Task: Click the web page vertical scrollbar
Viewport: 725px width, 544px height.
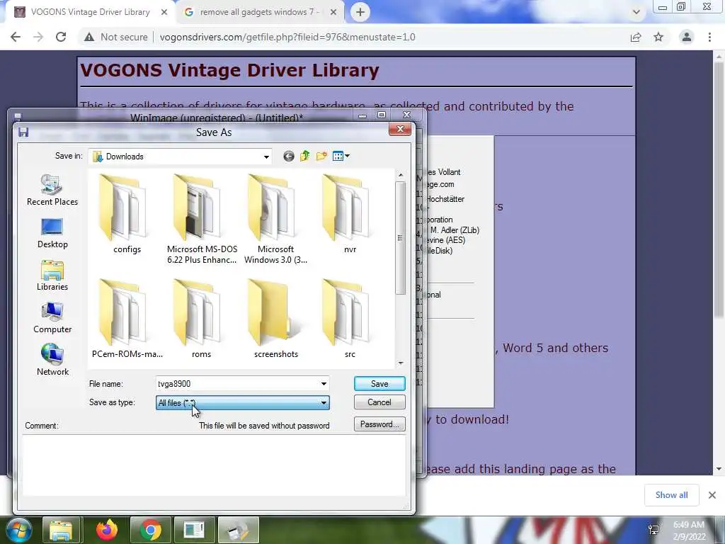Action: click(x=719, y=190)
